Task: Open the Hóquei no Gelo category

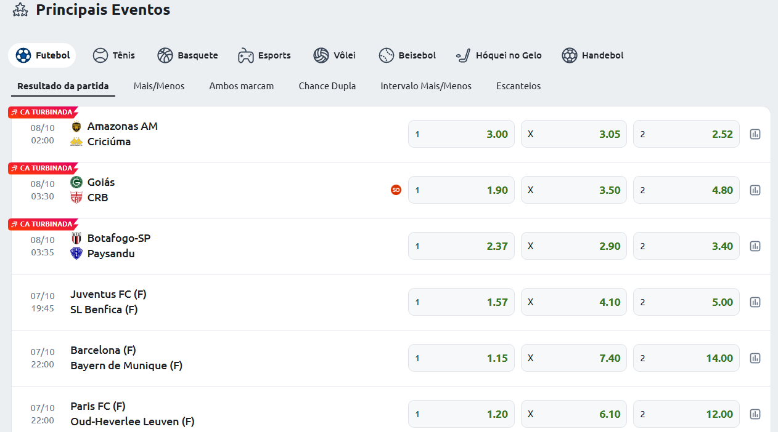Action: click(499, 55)
